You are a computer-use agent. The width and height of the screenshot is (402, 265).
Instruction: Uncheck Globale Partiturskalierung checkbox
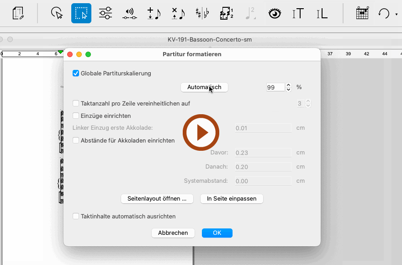76,73
